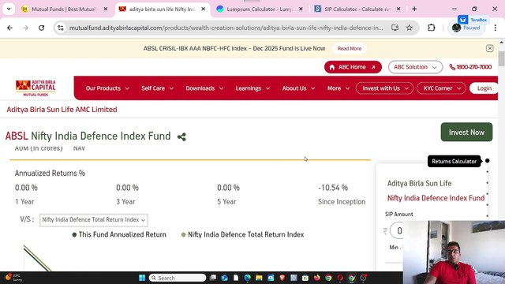This screenshot has width=505, height=284.
Task: Close the Mutual Funds browser tab
Action: (105, 9)
